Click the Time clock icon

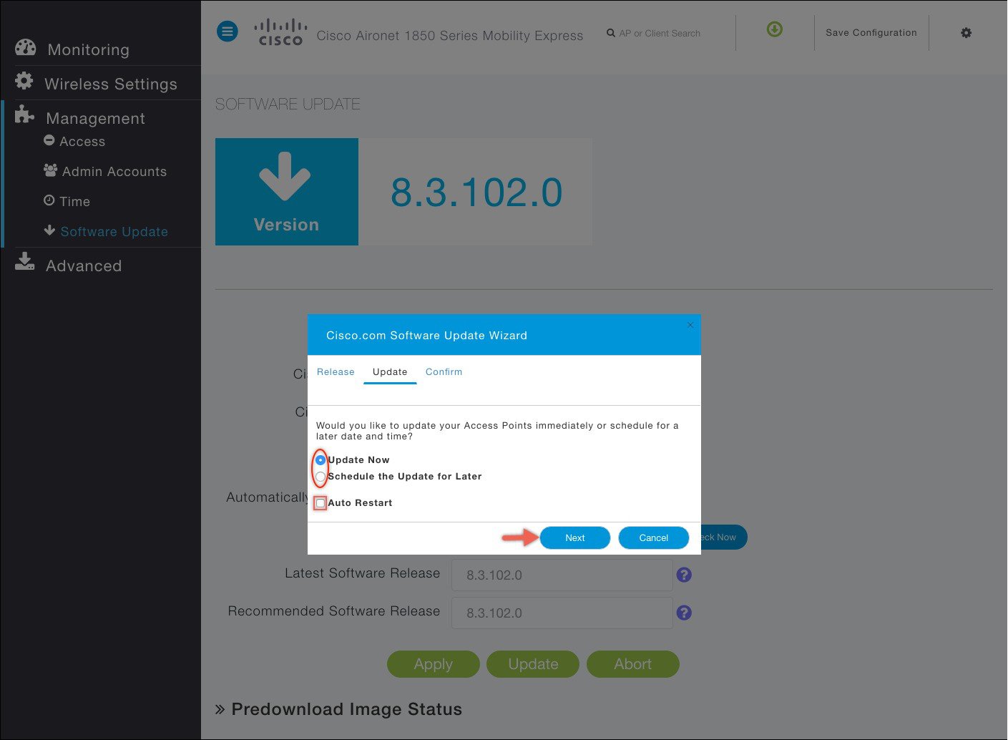tap(49, 200)
